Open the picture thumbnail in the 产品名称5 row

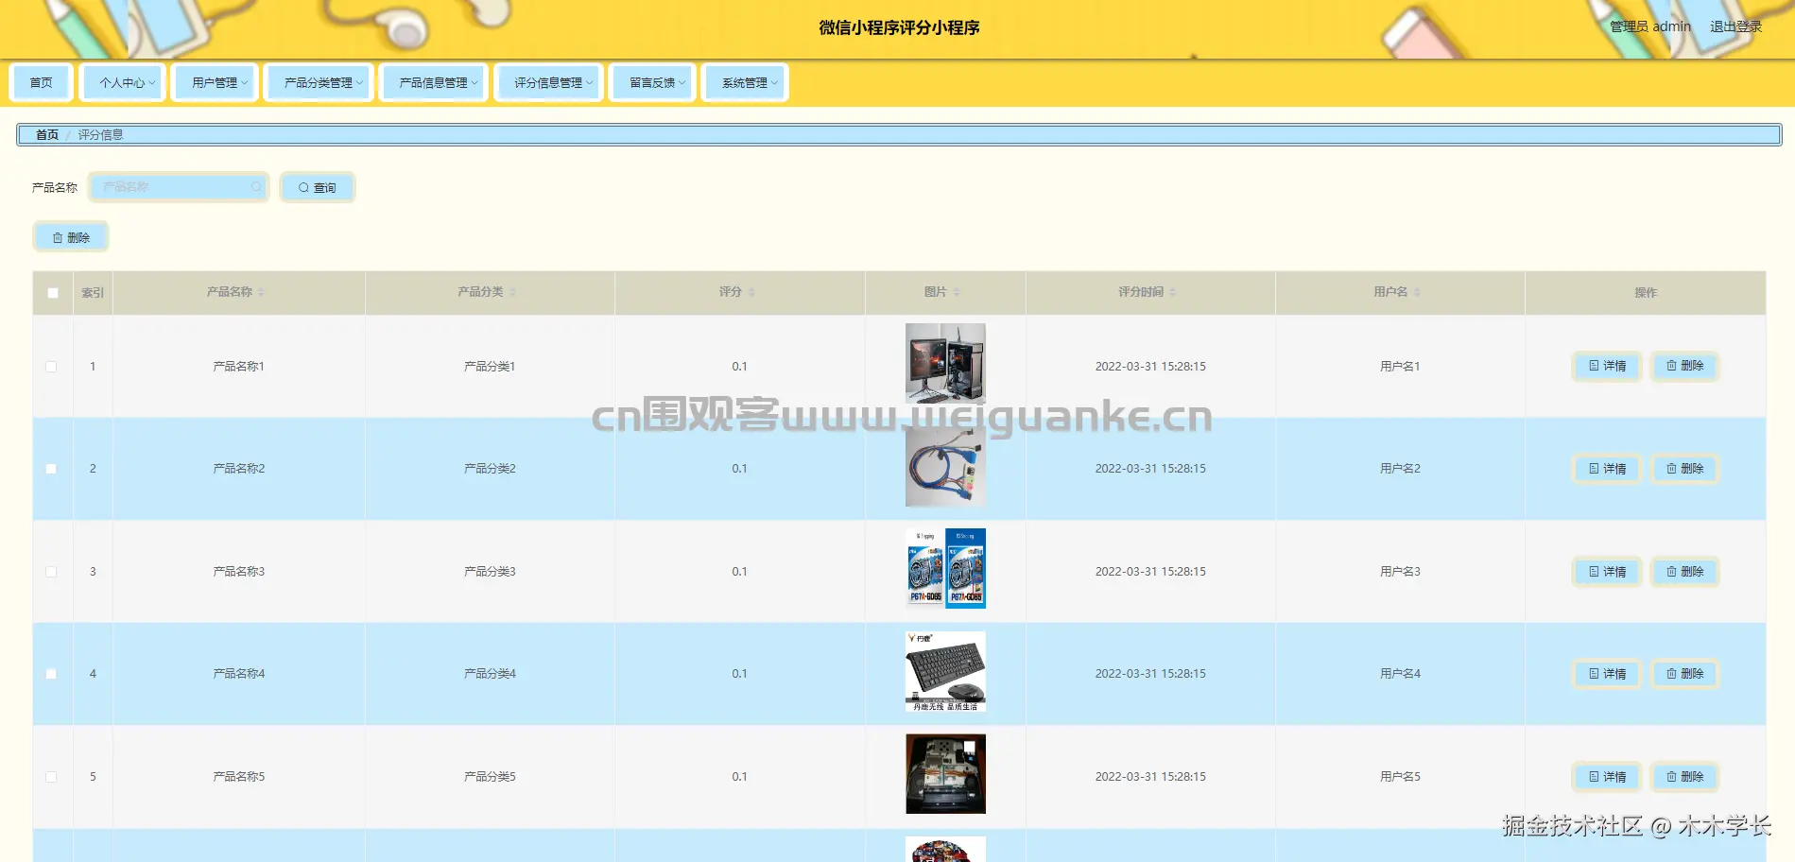(x=945, y=774)
